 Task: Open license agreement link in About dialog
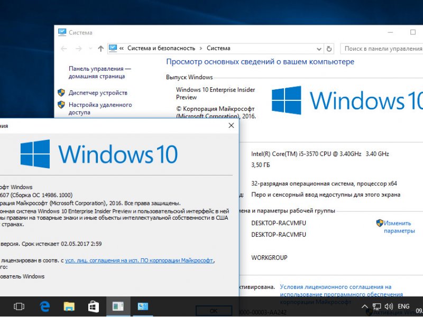[x=139, y=260]
